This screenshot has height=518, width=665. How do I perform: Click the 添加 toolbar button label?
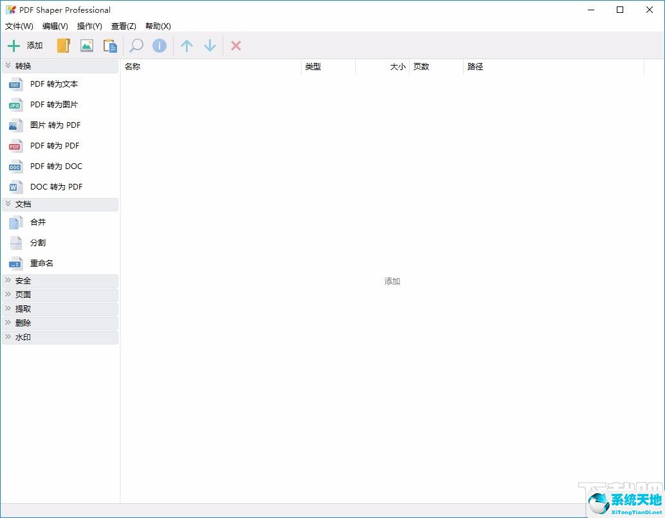point(35,46)
